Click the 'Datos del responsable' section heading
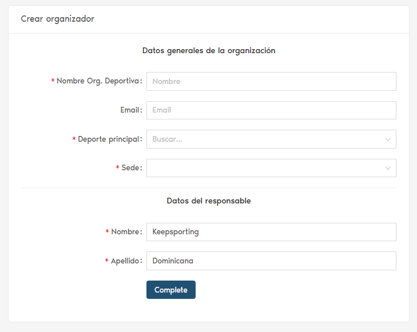Screen dimensions: 417x332 coord(209,201)
